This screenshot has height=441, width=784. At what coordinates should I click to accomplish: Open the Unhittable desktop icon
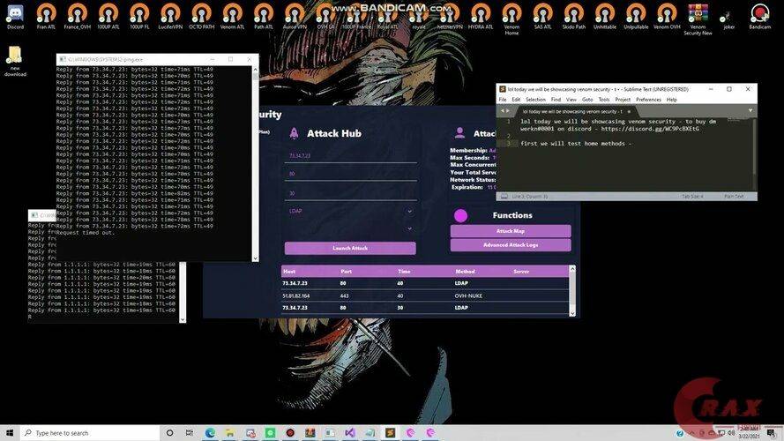604,17
